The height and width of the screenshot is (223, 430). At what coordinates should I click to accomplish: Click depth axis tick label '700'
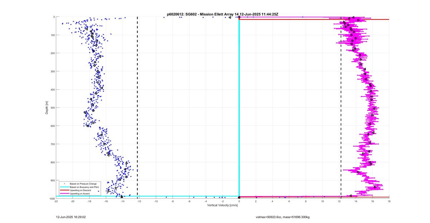(53, 144)
